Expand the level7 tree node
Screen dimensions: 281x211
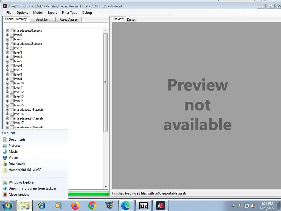[7, 70]
